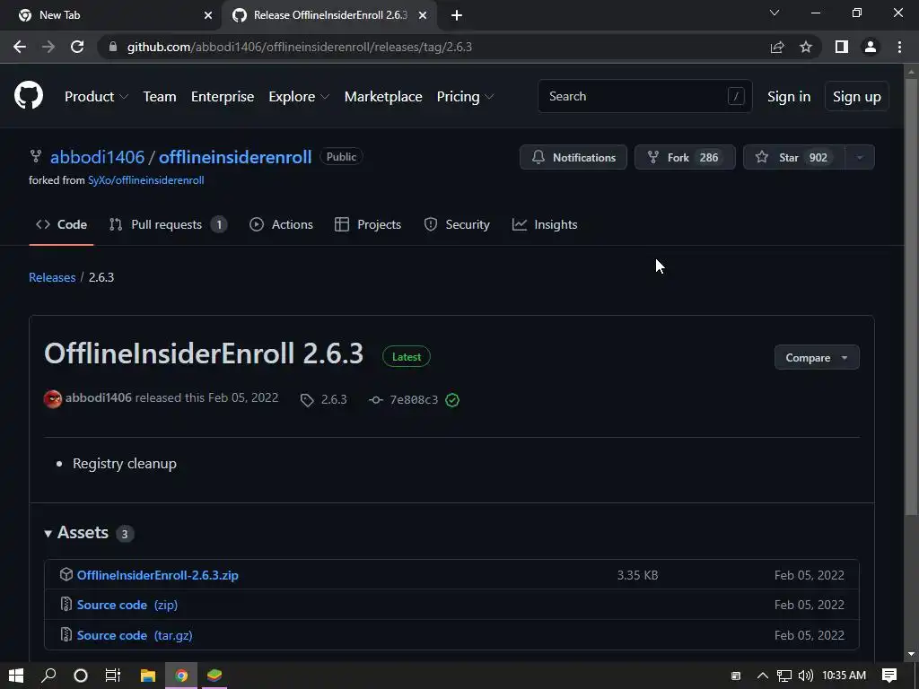This screenshot has height=689, width=919.
Task: Open the Enterprise page
Action: tap(223, 97)
